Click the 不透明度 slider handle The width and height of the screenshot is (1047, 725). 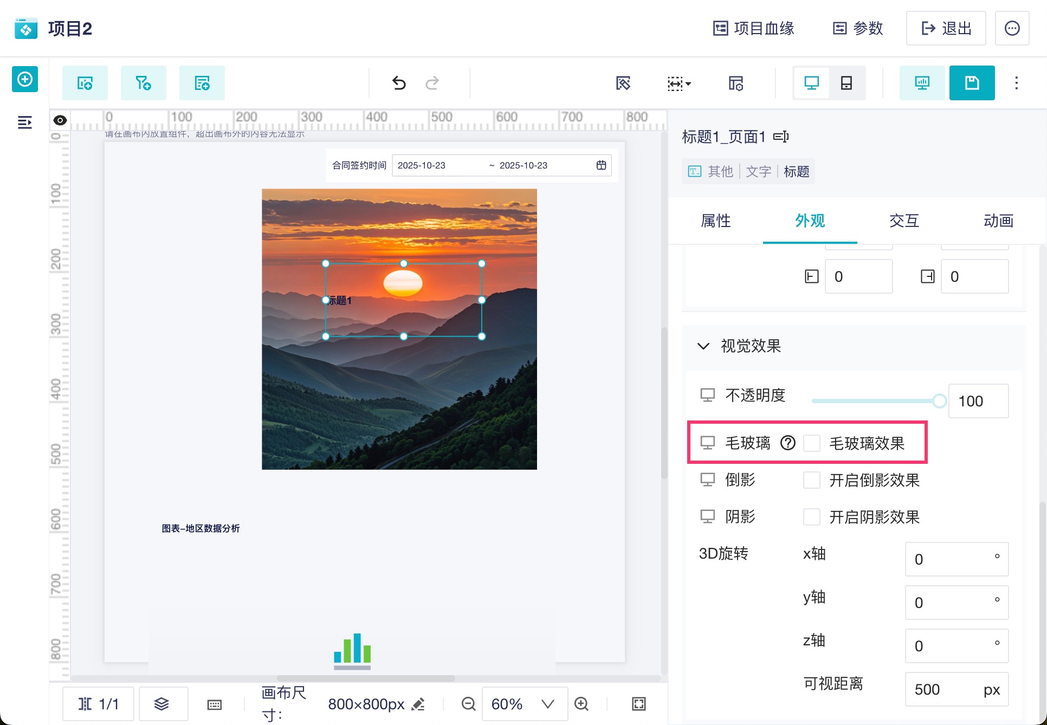tap(939, 401)
